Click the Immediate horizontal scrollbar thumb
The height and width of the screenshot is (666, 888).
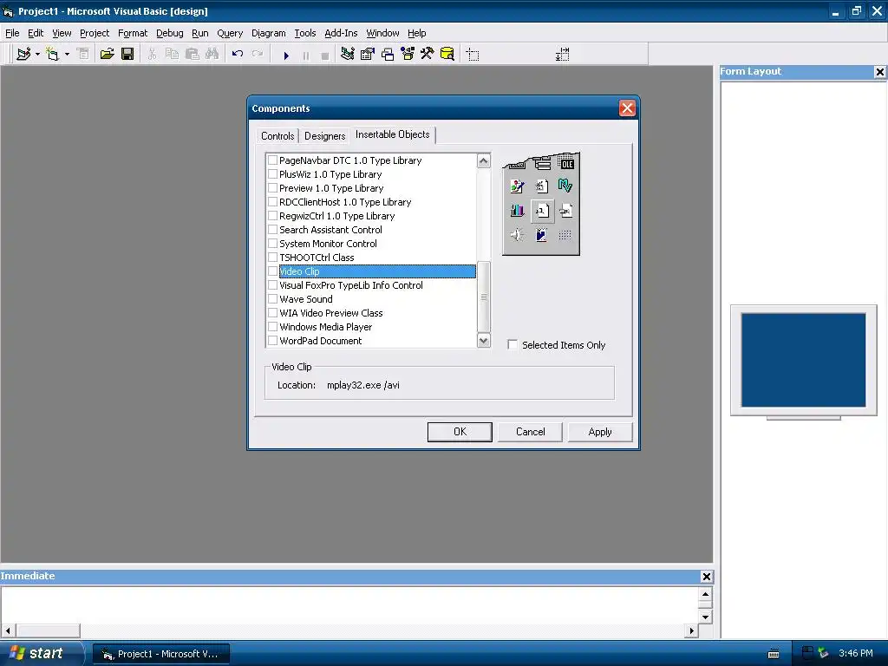coord(48,630)
